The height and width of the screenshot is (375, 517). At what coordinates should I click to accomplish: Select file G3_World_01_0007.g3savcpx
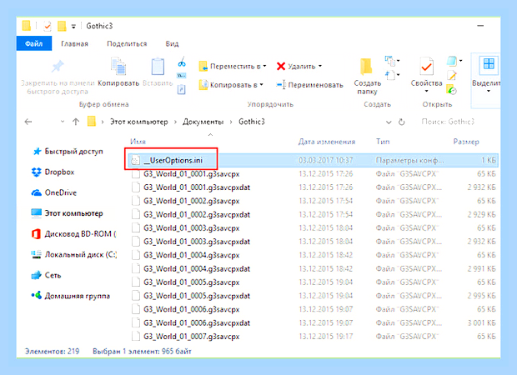[x=191, y=337]
